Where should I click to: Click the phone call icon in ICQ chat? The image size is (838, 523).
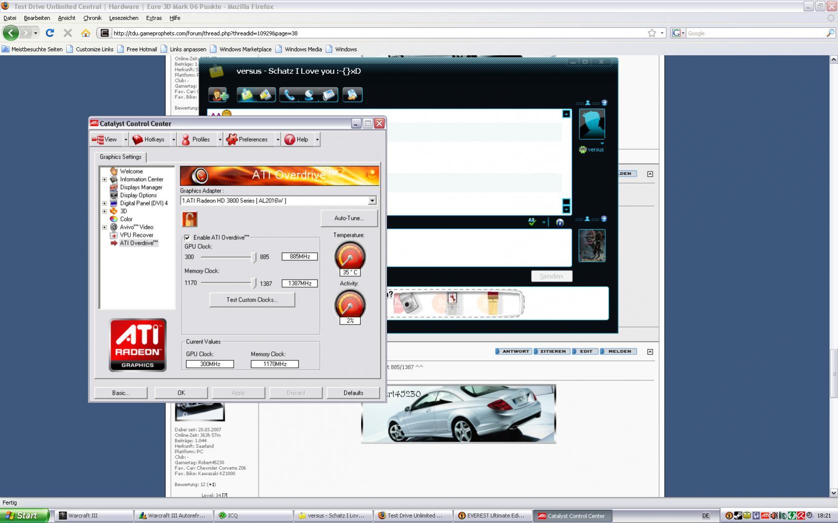(289, 95)
